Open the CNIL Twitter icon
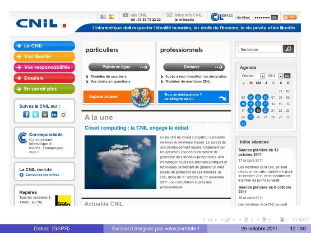The width and height of the screenshot is (311, 233). click(x=36, y=114)
